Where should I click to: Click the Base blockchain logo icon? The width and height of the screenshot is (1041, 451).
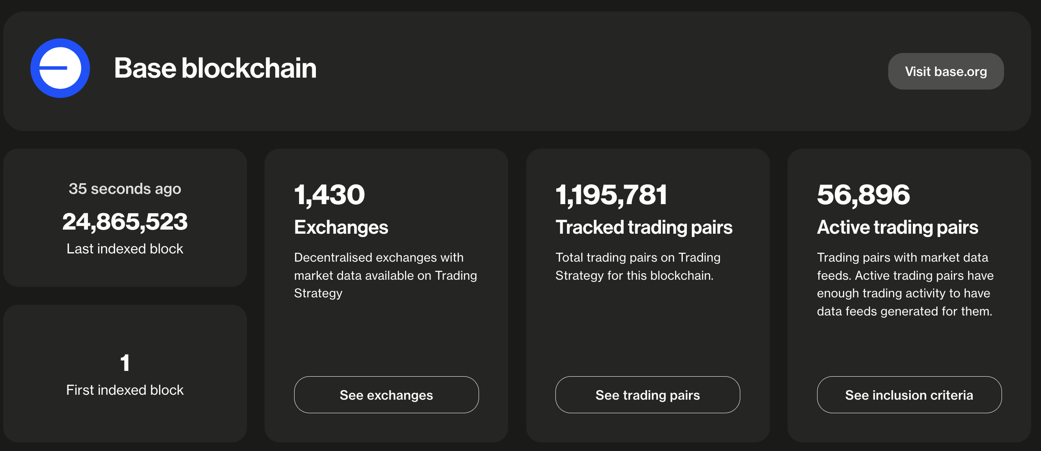point(60,68)
